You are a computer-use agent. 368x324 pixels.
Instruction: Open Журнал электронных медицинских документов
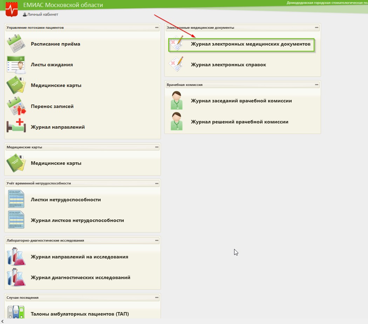[x=251, y=44]
